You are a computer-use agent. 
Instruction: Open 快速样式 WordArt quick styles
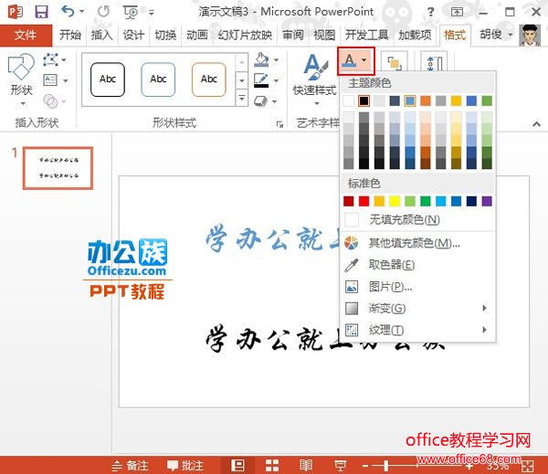click(x=315, y=79)
